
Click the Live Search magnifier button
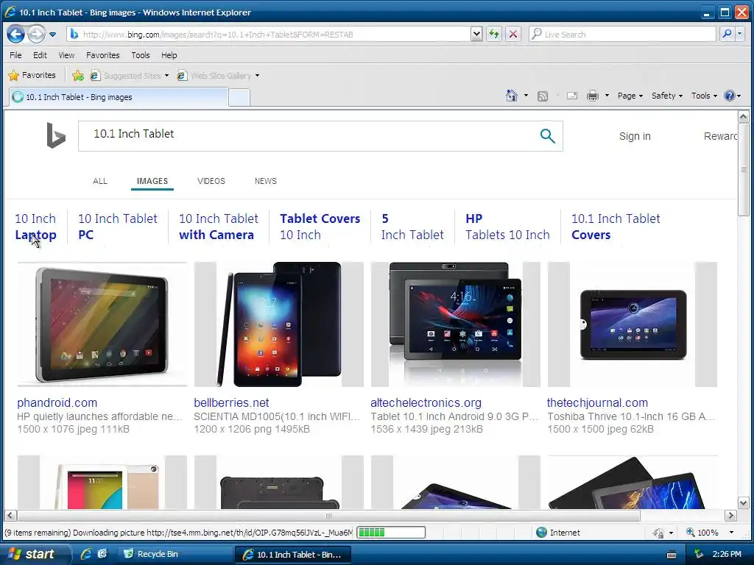(x=727, y=34)
